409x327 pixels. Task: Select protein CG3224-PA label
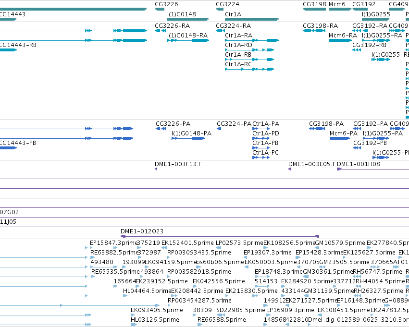click(234, 124)
